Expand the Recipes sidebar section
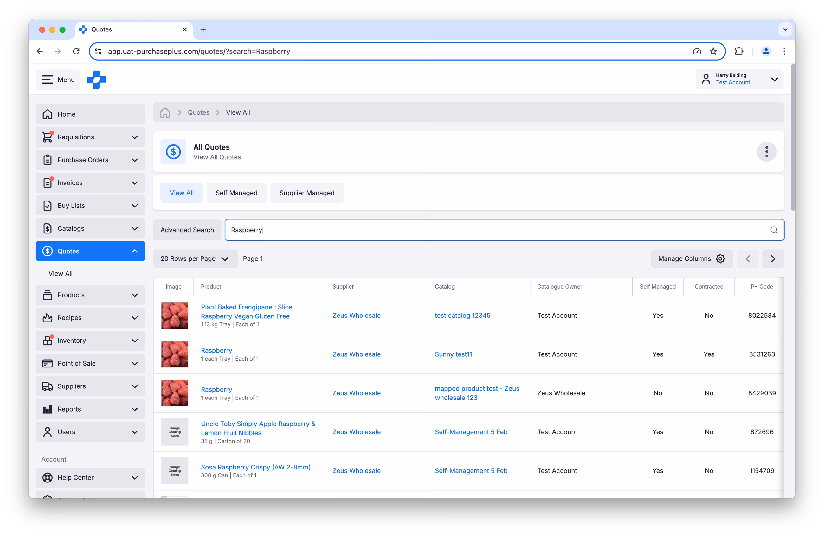This screenshot has width=824, height=536. click(90, 318)
